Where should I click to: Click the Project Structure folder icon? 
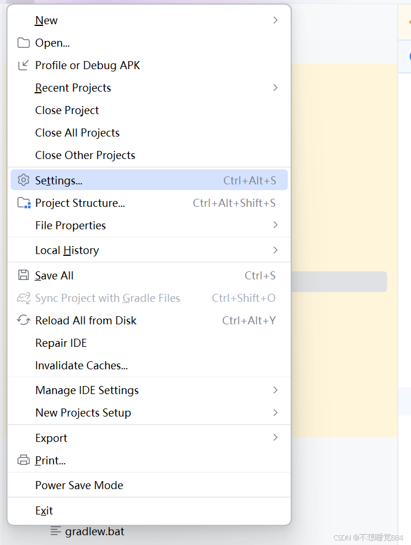click(x=24, y=203)
